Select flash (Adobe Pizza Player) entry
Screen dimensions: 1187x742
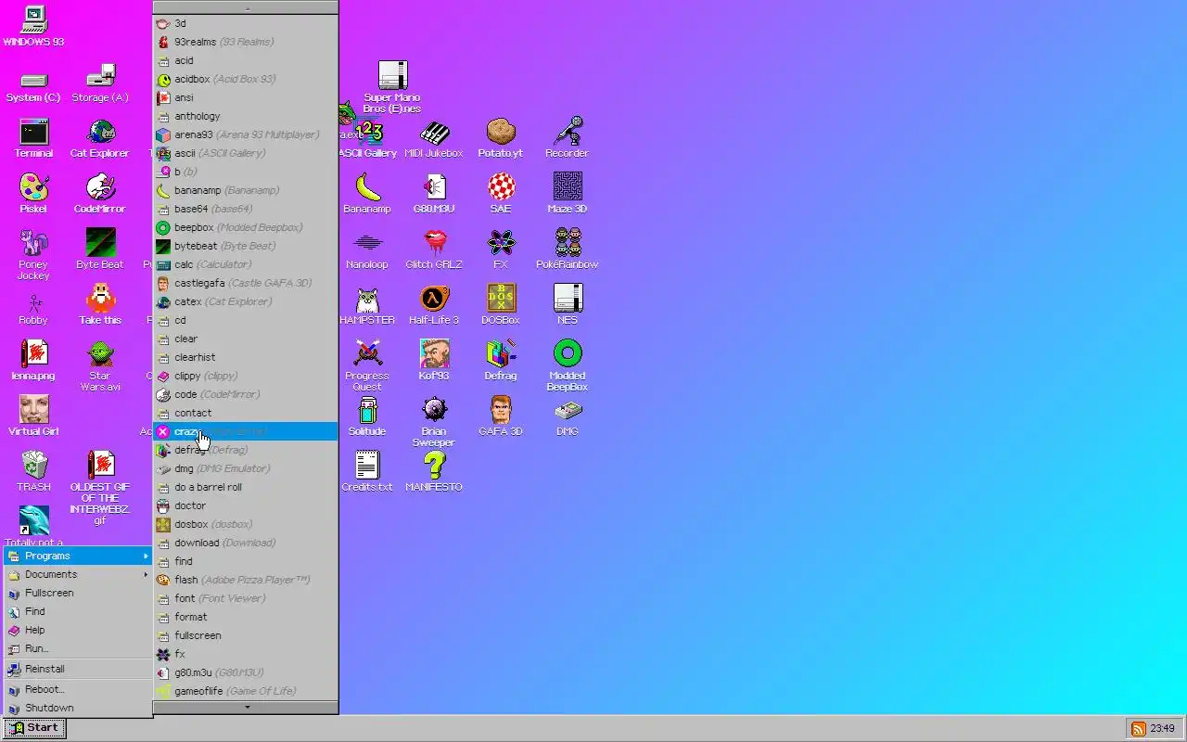[246, 580]
